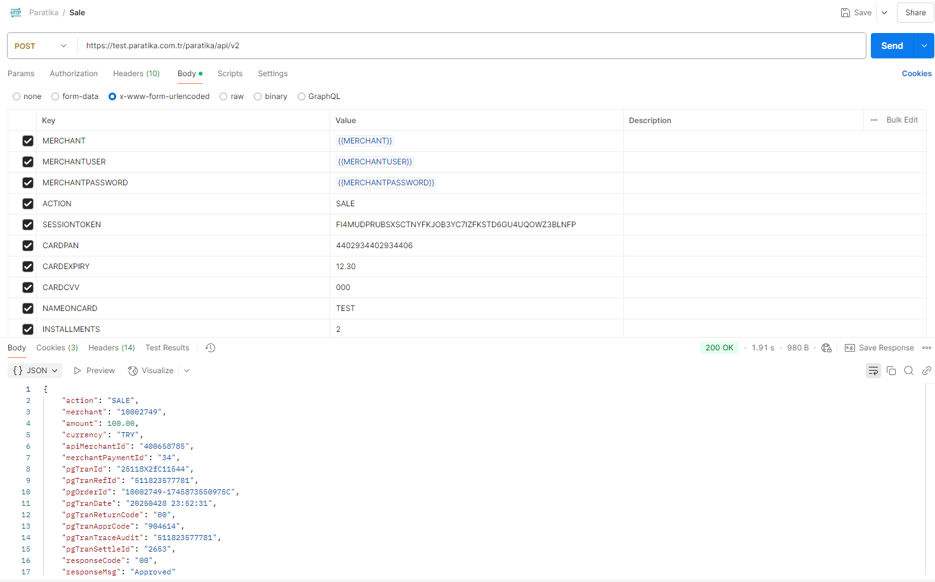This screenshot has height=582, width=935.
Task: Copy the response body to clipboard
Action: coord(891,371)
